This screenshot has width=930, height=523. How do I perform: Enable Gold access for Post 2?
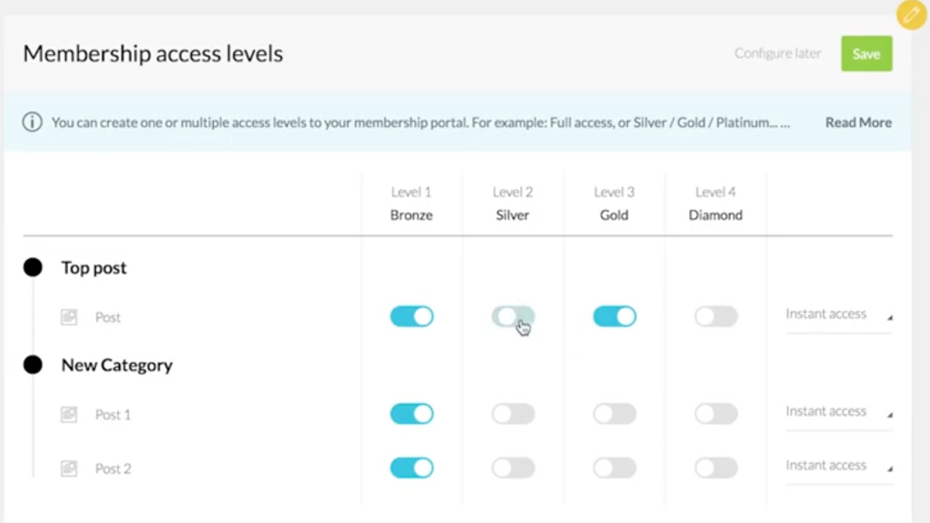tap(615, 468)
